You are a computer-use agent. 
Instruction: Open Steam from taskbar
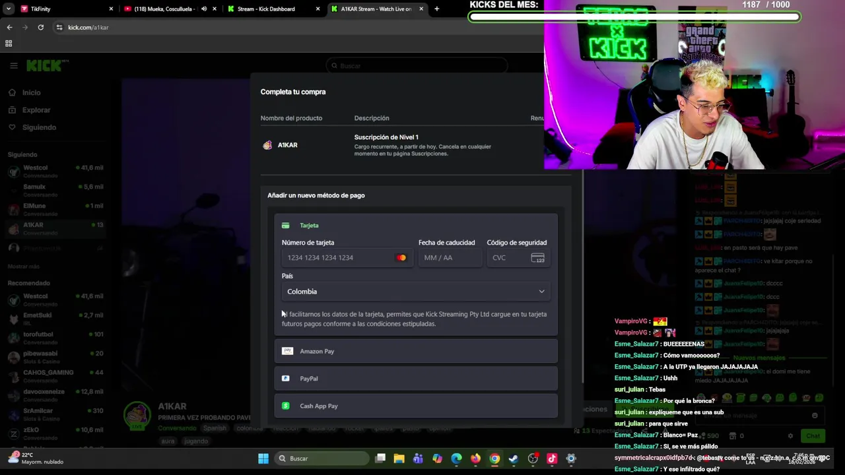click(514, 459)
